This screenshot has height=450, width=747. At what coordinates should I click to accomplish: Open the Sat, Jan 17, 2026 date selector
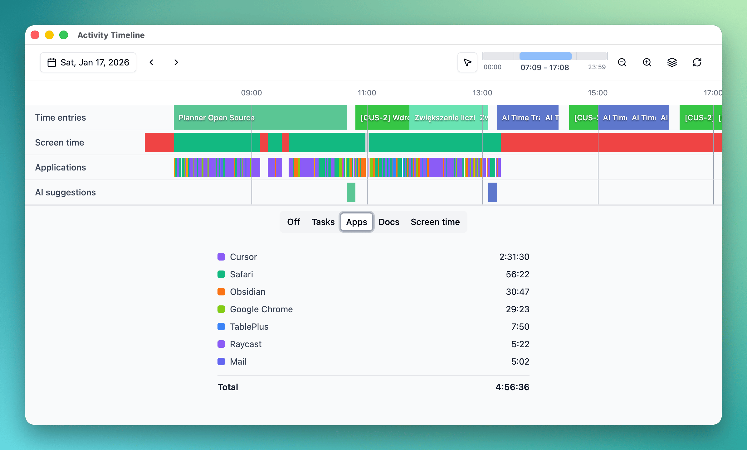coord(88,62)
